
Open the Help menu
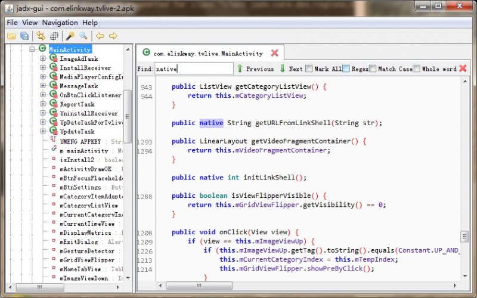pos(90,23)
